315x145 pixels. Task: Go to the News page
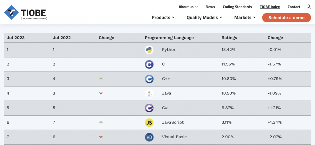[210, 7]
